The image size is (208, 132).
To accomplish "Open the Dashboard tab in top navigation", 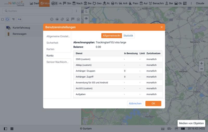I will point(34,3).
